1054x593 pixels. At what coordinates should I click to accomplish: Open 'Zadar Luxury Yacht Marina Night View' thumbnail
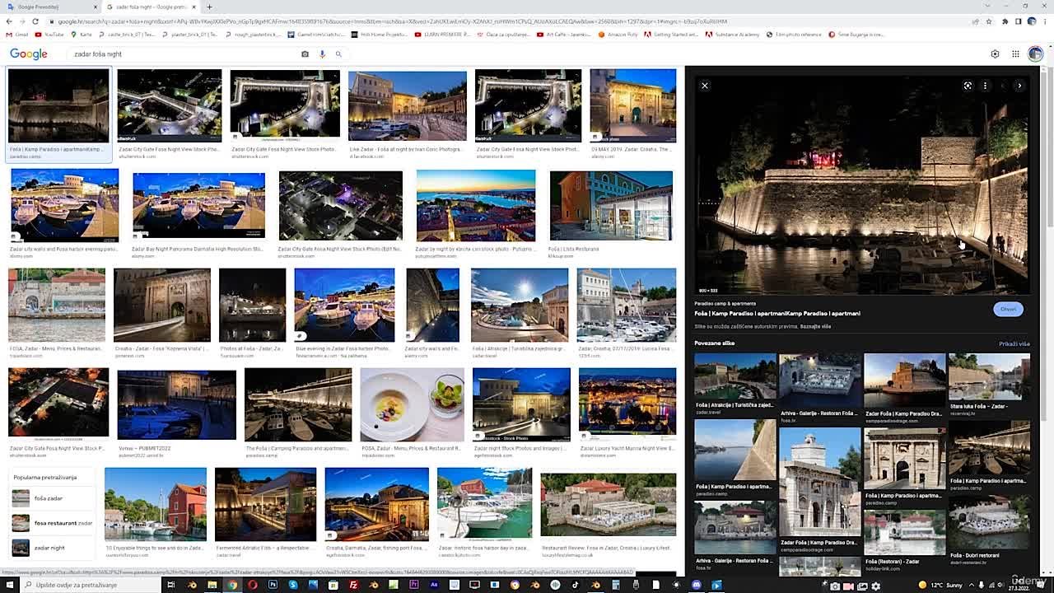(x=627, y=405)
